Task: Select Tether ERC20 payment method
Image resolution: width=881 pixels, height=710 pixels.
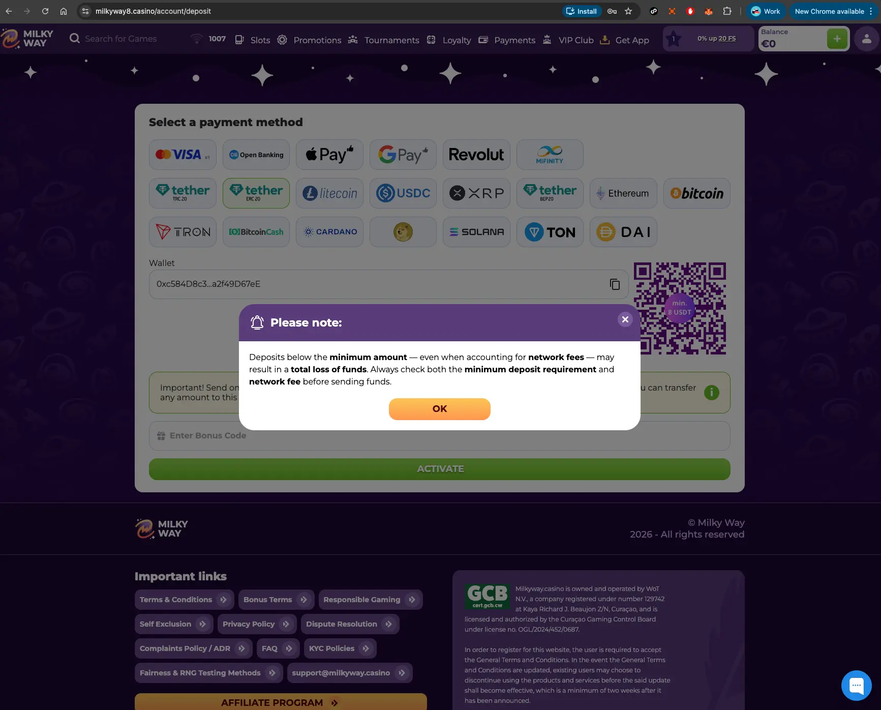Action: (x=256, y=193)
